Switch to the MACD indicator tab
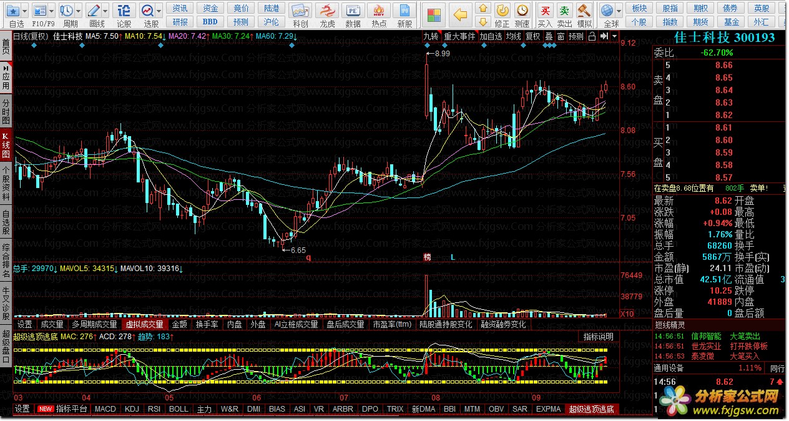Viewport: 789px width, 421px height. [x=105, y=409]
